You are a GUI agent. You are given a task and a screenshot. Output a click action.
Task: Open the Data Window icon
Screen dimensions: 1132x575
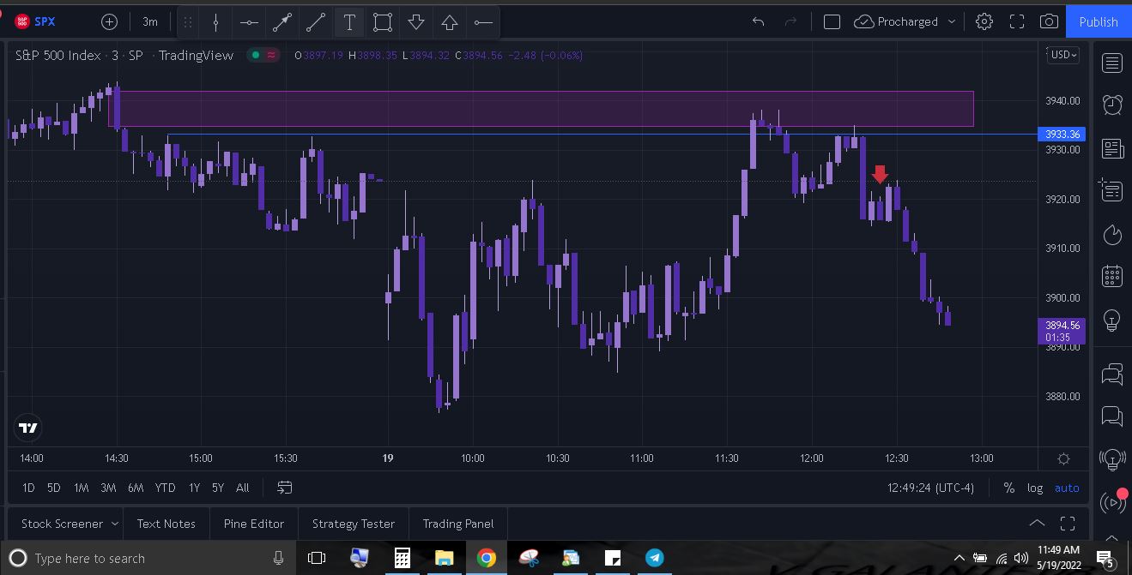(1111, 190)
